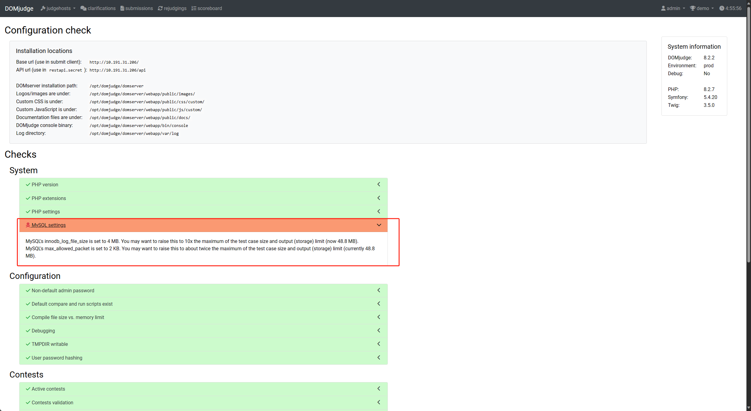This screenshot has height=411, width=751.
Task: Click the MySQL settings link text
Action: click(48, 225)
